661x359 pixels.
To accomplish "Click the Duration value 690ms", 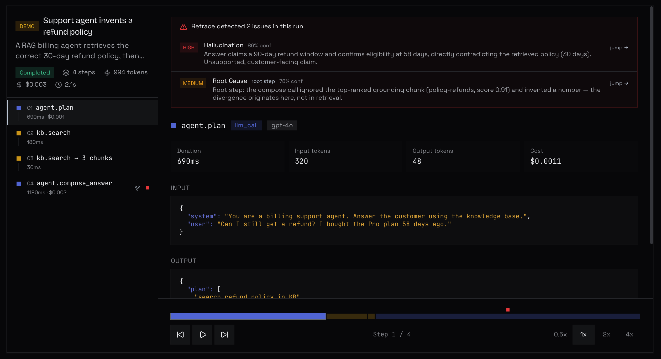I will click(x=188, y=161).
